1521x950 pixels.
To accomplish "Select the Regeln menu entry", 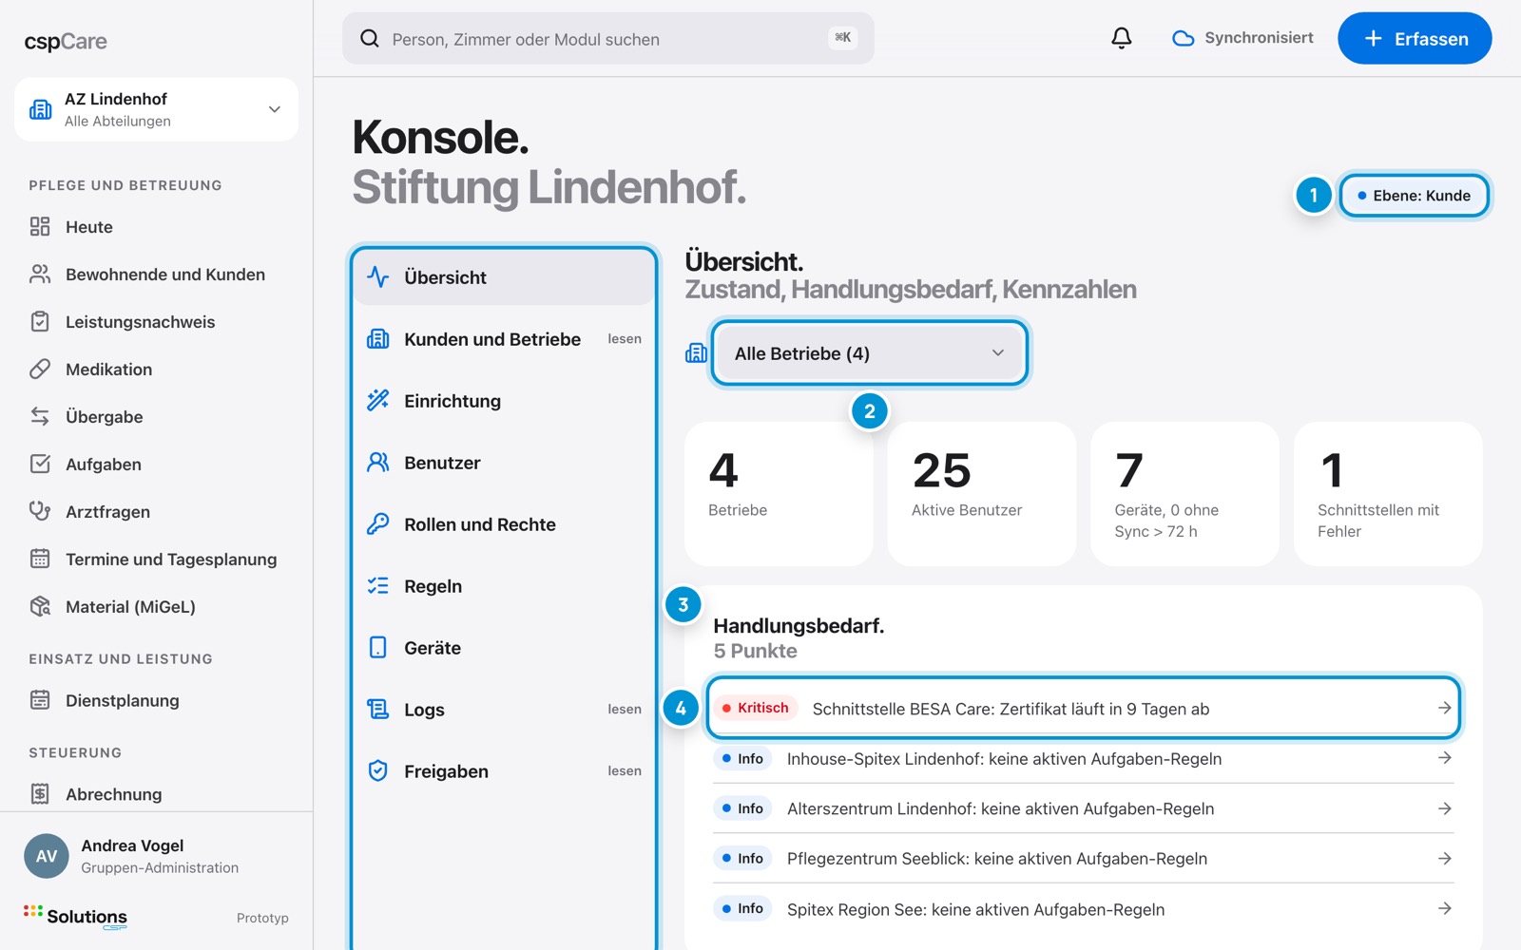I will click(x=504, y=585).
